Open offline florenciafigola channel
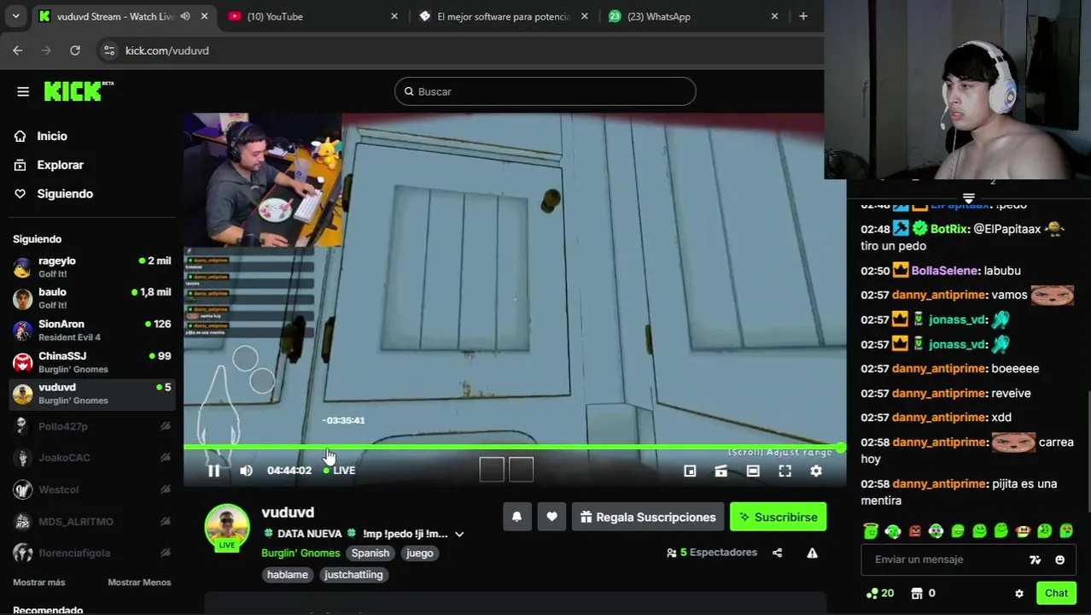This screenshot has width=1091, height=615. coord(91,553)
